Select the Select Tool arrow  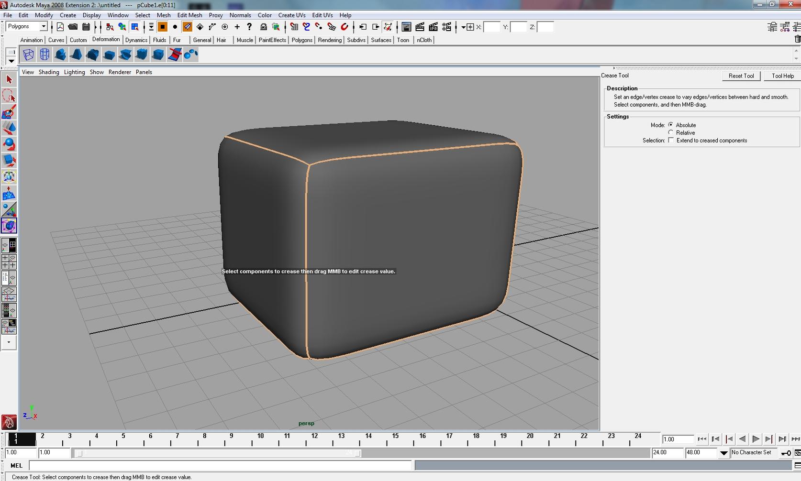9,80
